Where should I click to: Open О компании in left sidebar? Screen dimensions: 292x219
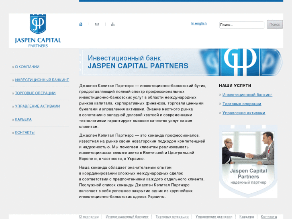coord(27,67)
